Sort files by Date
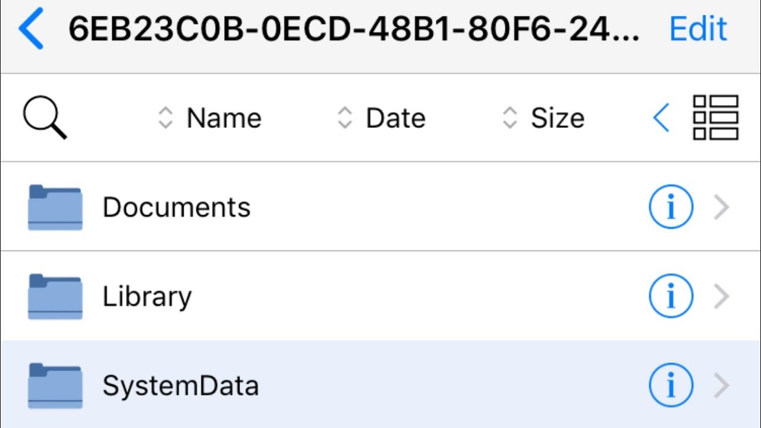This screenshot has width=761, height=428. click(x=382, y=118)
